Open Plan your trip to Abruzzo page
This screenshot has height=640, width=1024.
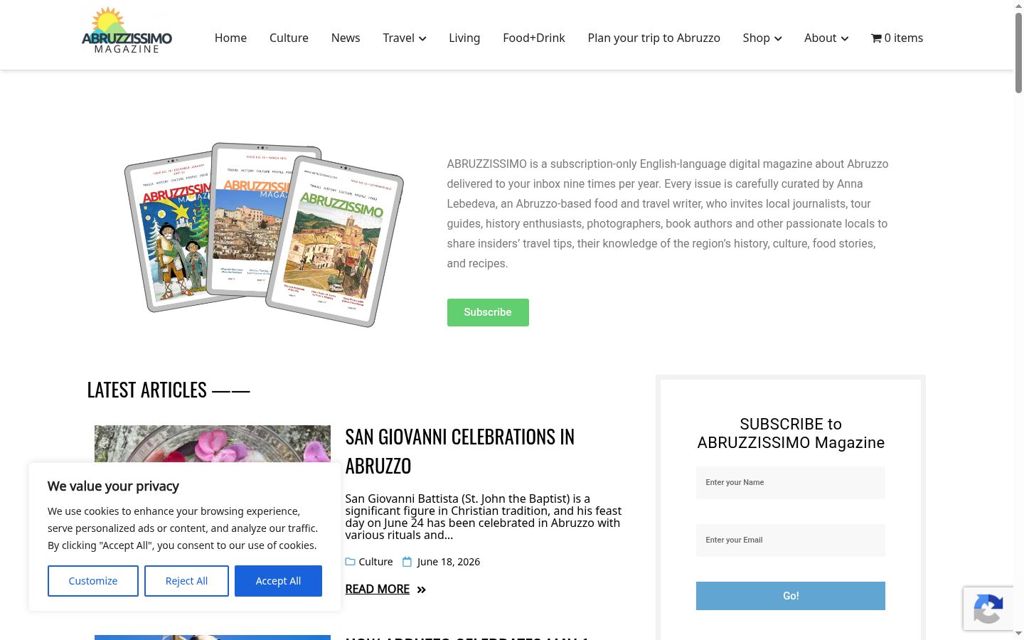654,38
